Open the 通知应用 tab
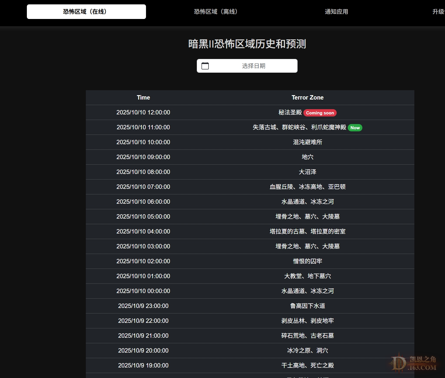The height and width of the screenshot is (378, 445). coord(336,12)
